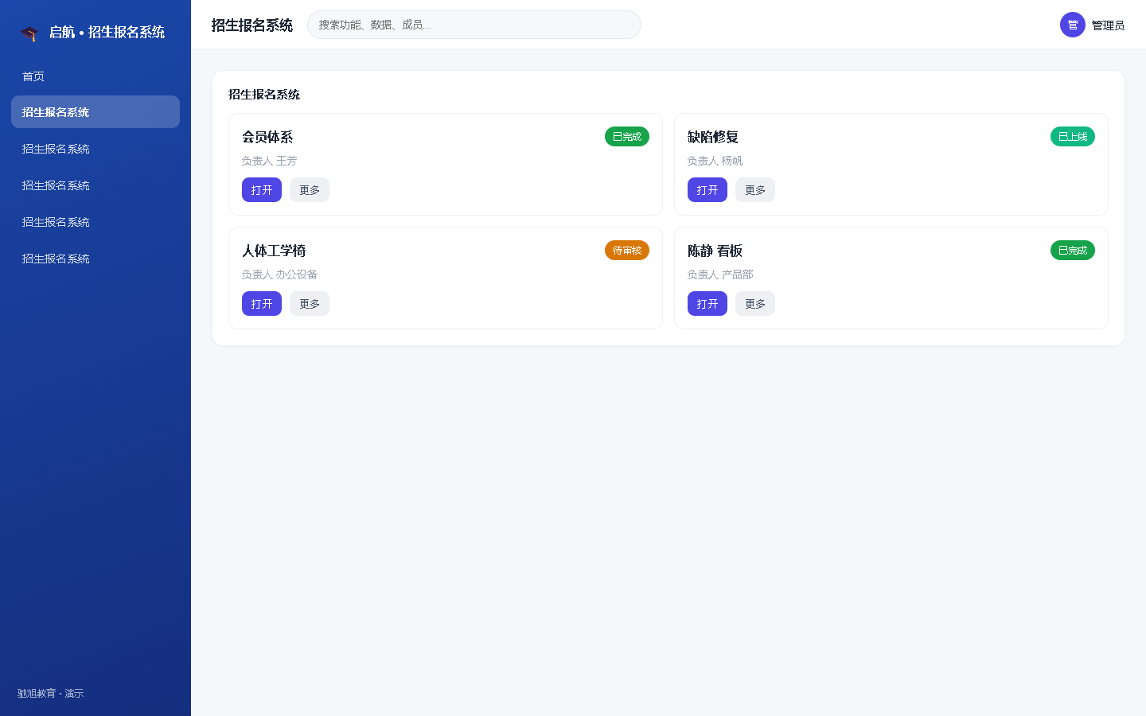Show more options for 人体工学椅
The height and width of the screenshot is (716, 1146).
(310, 304)
